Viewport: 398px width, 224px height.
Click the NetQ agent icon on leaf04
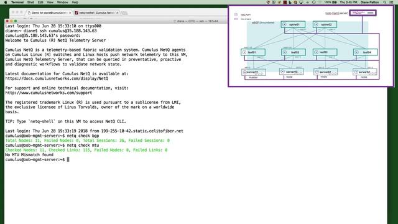356,52
